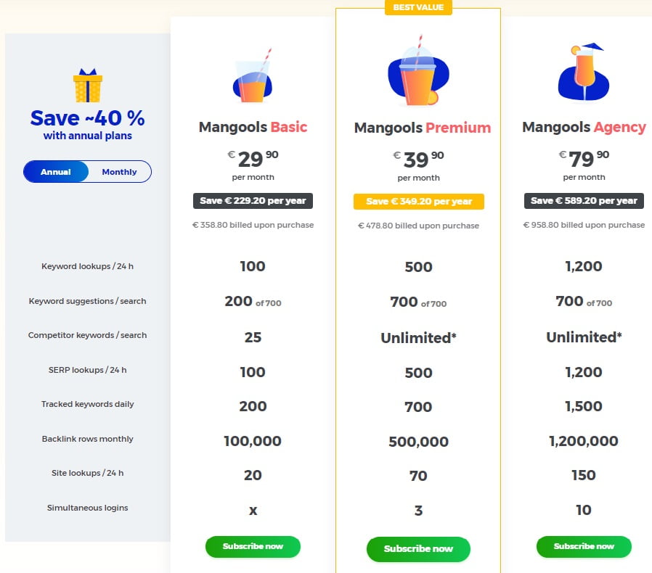Screen dimensions: 652x573
Task: Click the Agency 'Save € 589.20 per year' badge
Action: click(584, 201)
